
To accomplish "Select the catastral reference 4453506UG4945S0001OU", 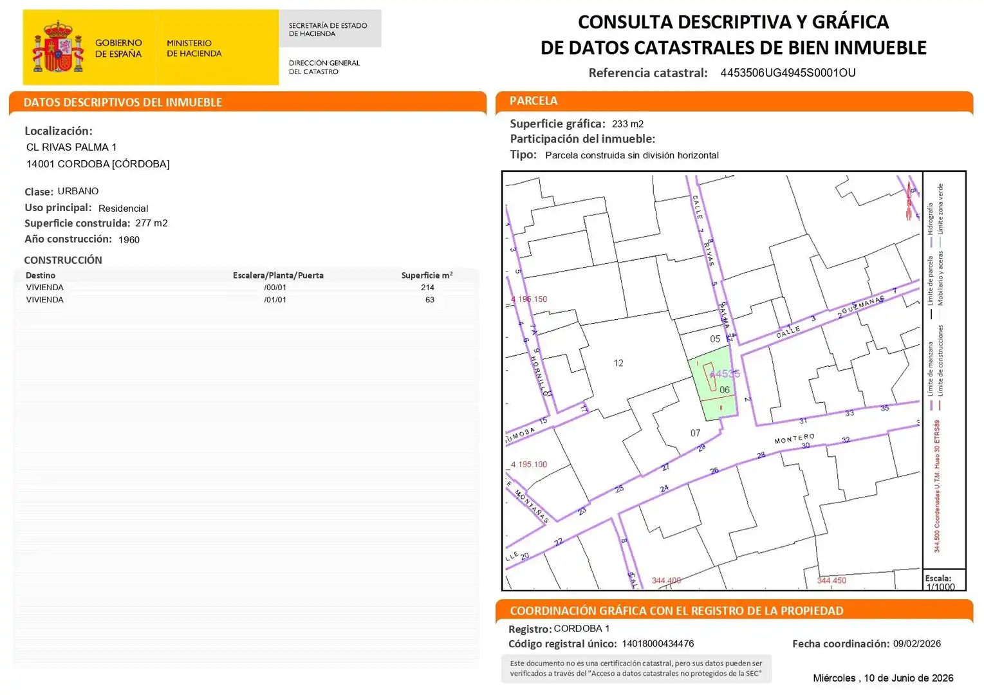I will tap(788, 73).
